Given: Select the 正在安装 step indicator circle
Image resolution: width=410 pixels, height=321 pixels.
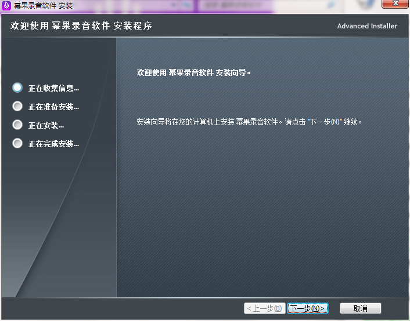Looking at the screenshot, I should 17,125.
